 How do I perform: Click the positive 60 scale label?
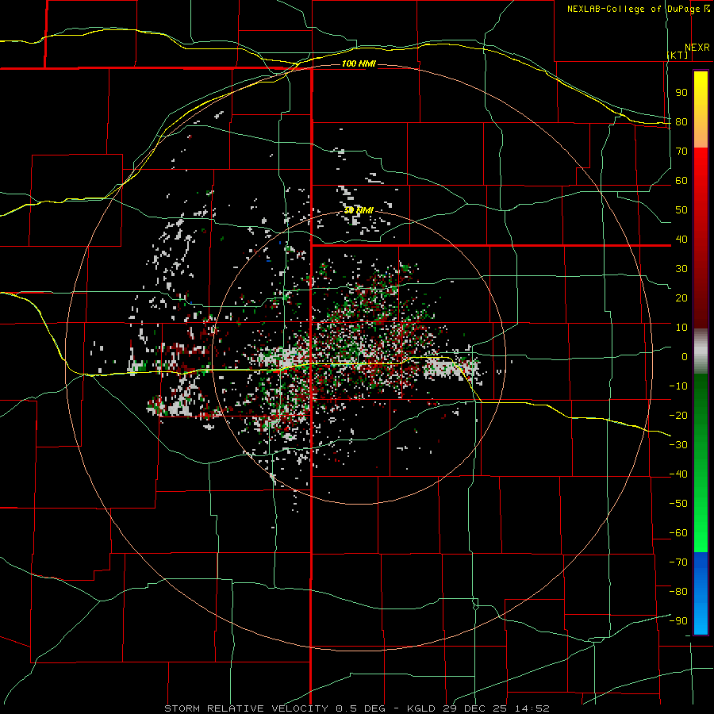[681, 181]
